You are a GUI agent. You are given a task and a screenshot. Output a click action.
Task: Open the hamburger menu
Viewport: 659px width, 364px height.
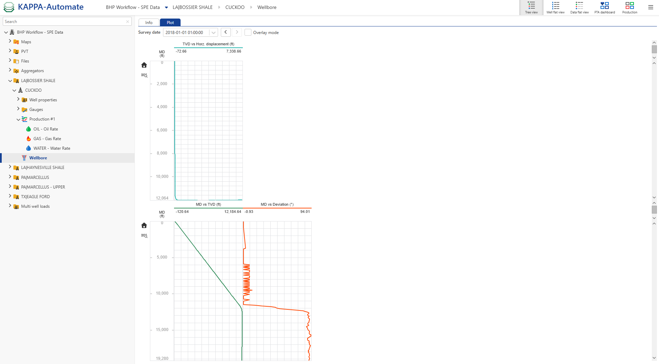(650, 7)
